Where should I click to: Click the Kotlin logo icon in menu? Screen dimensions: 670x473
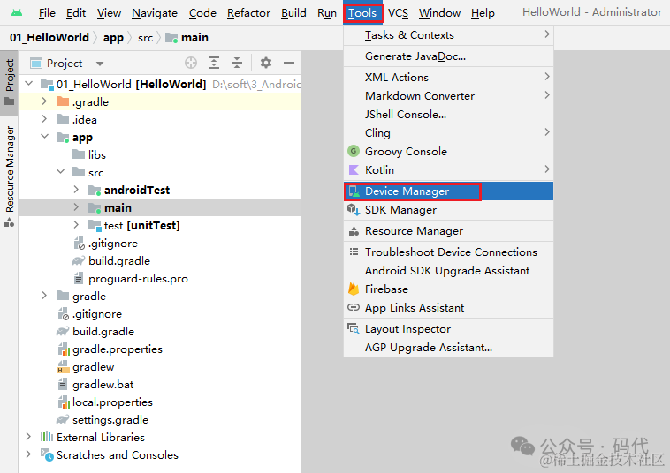[354, 169]
